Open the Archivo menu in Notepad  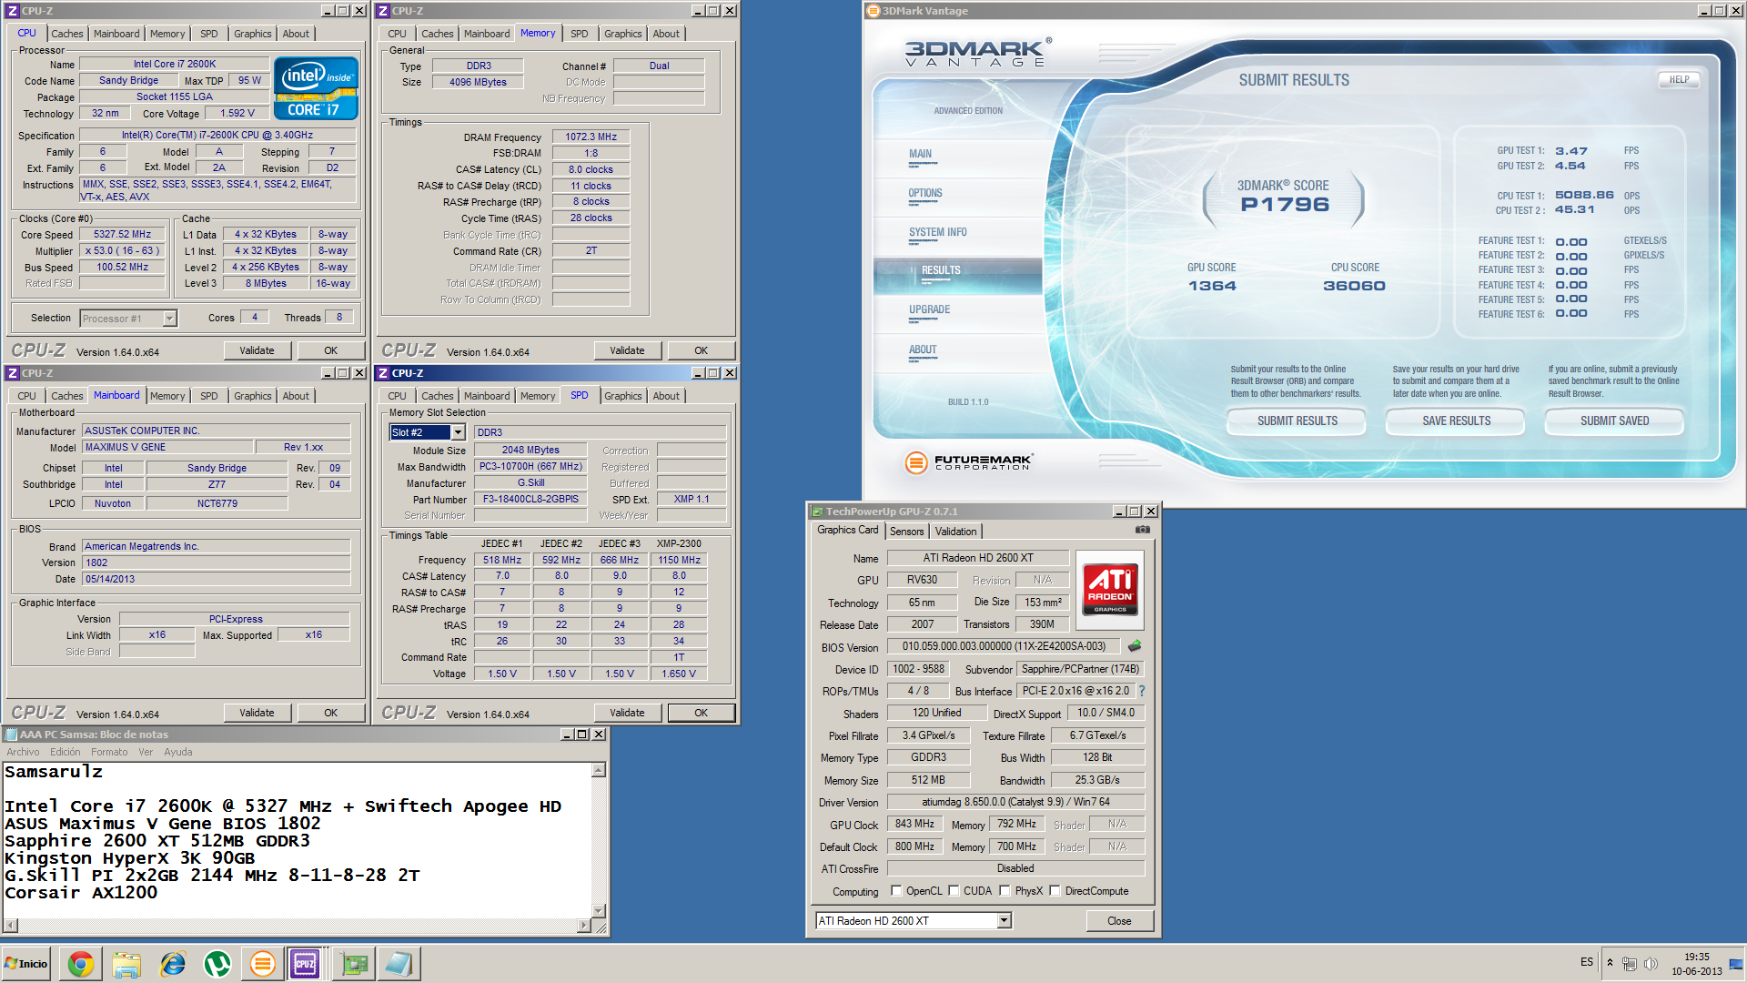click(23, 752)
